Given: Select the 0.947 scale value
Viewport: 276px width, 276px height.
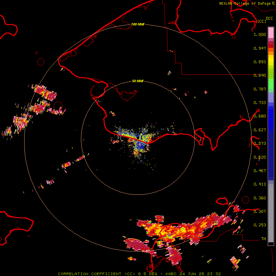Looking at the screenshot, I should pyautogui.click(x=260, y=48).
